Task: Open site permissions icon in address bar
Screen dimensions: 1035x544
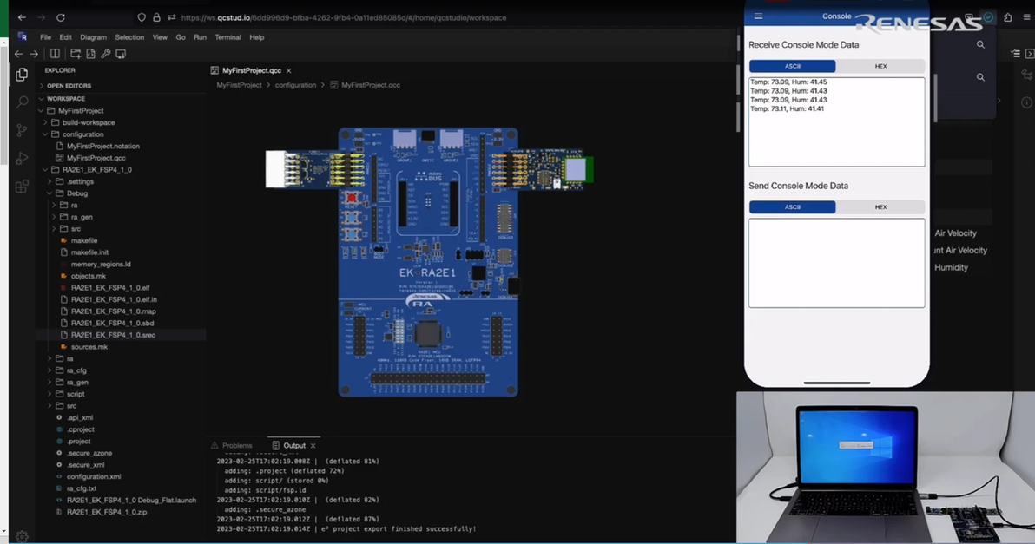Action: point(172,18)
